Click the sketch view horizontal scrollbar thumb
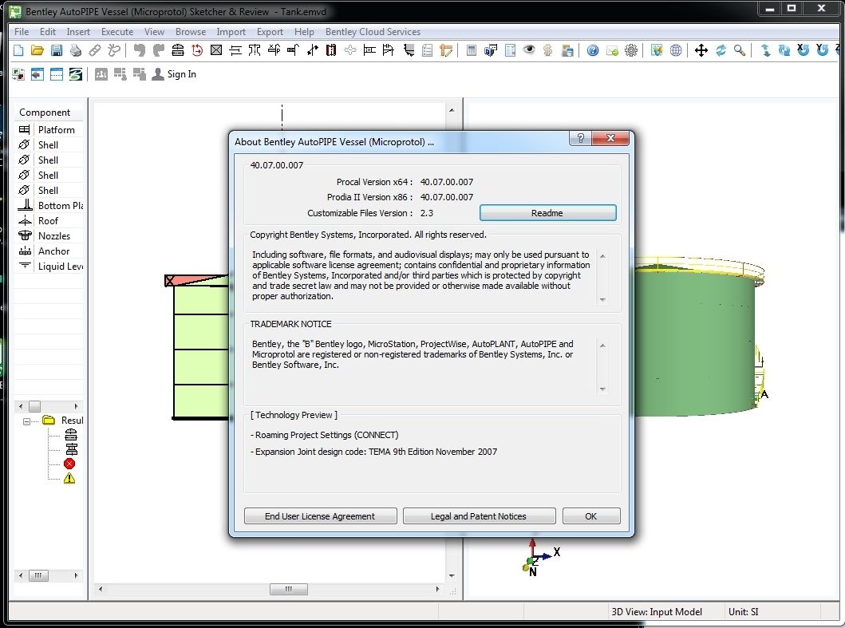 pyautogui.click(x=288, y=589)
